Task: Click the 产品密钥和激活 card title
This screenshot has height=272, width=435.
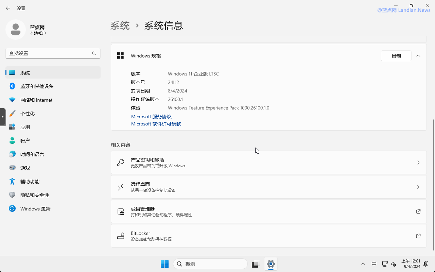Action: click(147, 160)
